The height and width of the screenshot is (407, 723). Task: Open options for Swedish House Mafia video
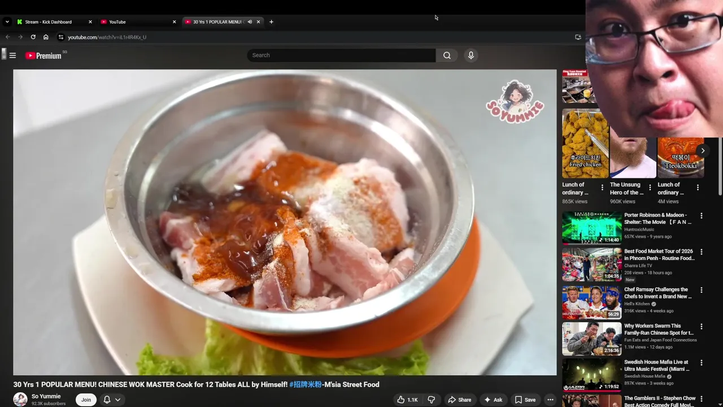pos(702,363)
